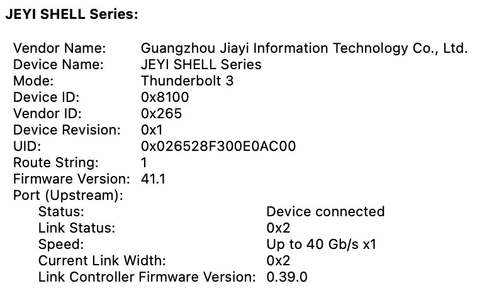The image size is (482, 303).
Task: Click the Device ID value 0x8100
Action: [165, 97]
